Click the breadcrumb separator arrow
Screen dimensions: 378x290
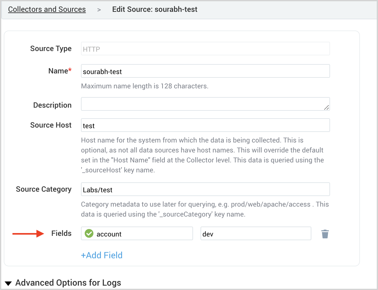(x=99, y=9)
